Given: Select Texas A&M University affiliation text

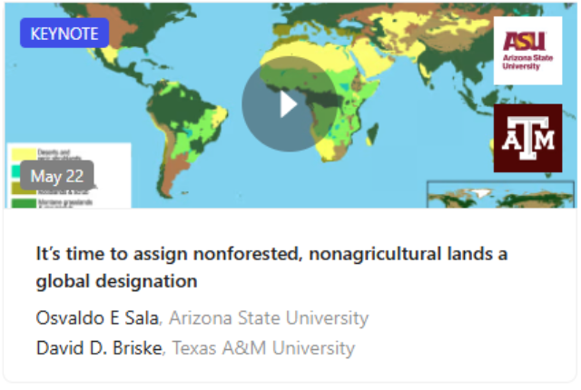Looking at the screenshot, I should pos(263,347).
